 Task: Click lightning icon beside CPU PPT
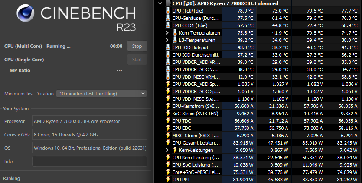tap(168, 180)
